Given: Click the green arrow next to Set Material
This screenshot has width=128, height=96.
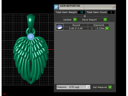Looking at the screenshot, I should click(x=110, y=87).
